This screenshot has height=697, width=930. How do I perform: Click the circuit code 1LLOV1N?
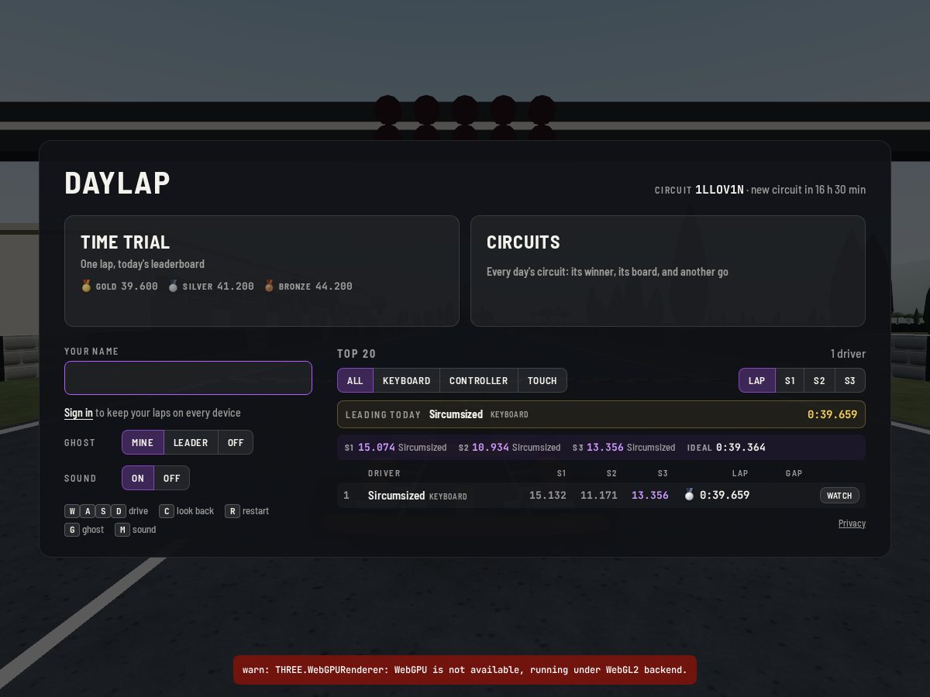coord(719,190)
